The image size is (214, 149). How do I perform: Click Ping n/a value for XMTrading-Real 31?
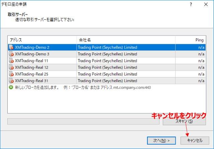point(201,81)
